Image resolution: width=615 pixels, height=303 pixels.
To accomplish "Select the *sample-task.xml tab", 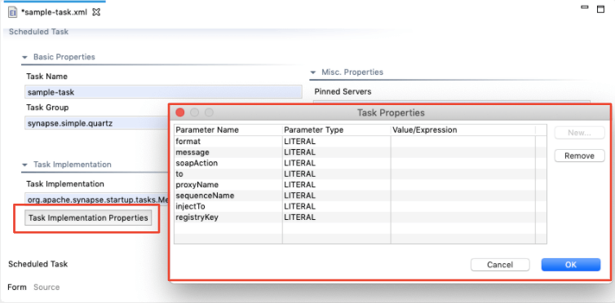I will (x=54, y=12).
